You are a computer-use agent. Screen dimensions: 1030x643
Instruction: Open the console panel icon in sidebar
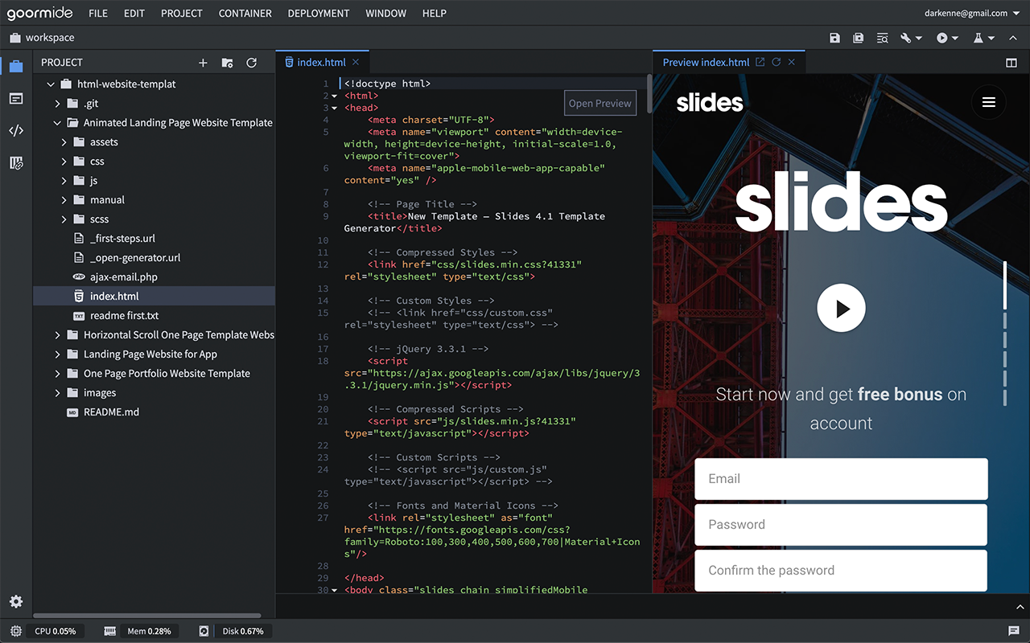(16, 98)
